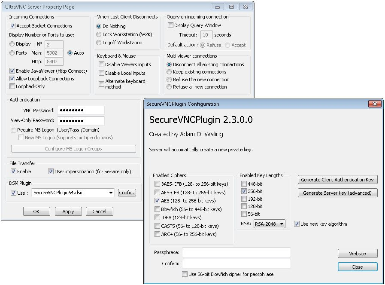Screen dimensions: 385x285
Task: Toggle Use new key algorithm checkbox
Action: point(297,224)
